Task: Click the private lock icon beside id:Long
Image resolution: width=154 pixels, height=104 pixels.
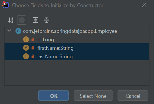Action: coord(33,39)
